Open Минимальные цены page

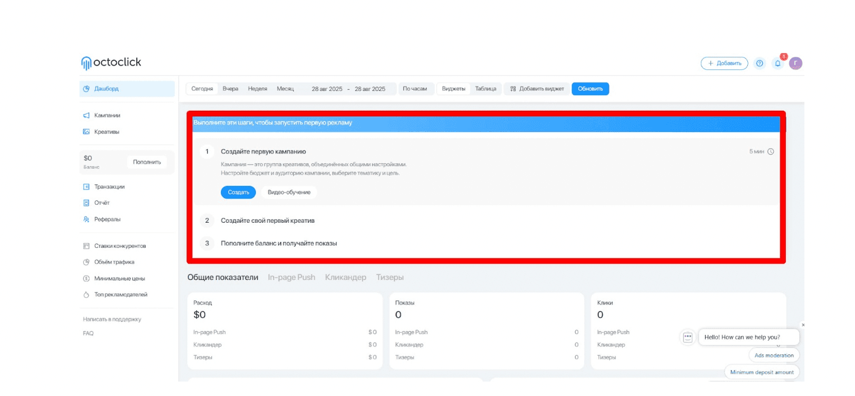119,279
